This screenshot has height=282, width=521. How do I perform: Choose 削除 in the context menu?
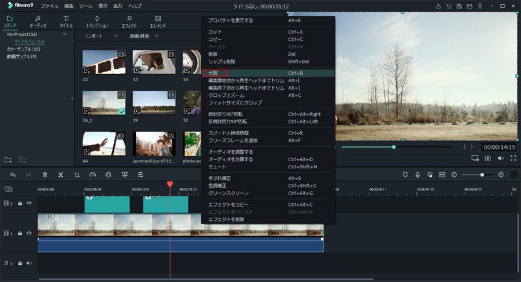(268, 54)
